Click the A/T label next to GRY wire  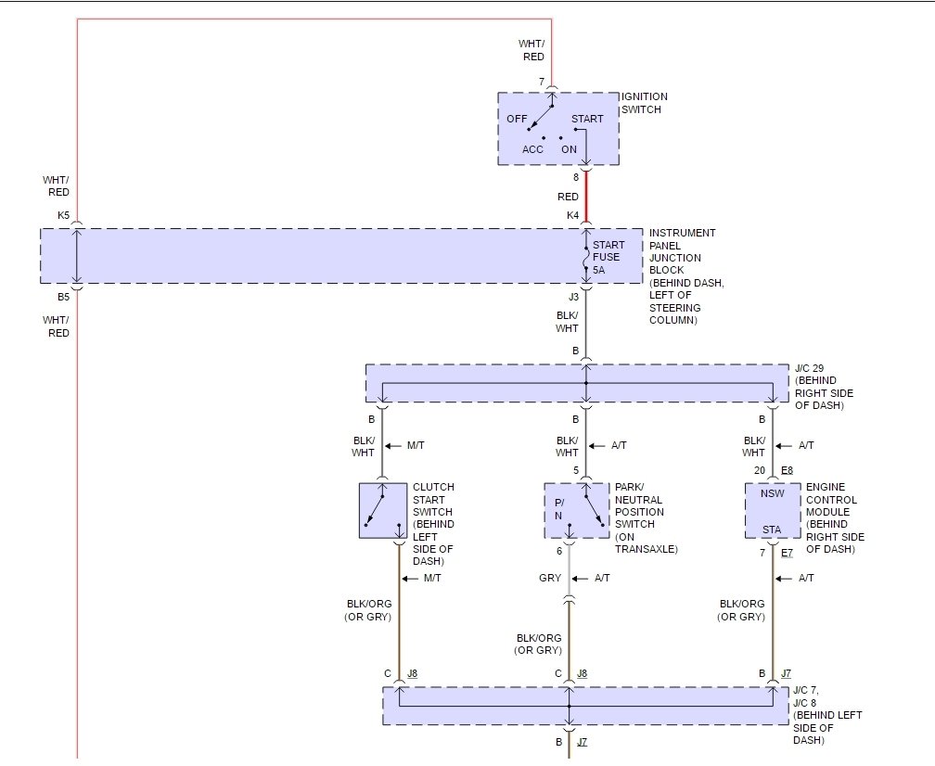(x=602, y=578)
